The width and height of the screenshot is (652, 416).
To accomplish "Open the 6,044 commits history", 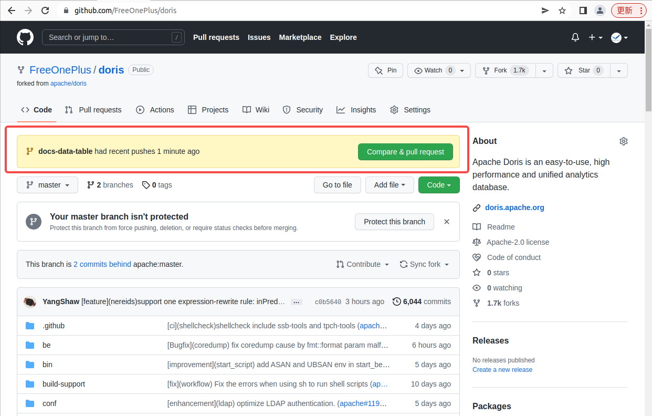I will coord(422,301).
